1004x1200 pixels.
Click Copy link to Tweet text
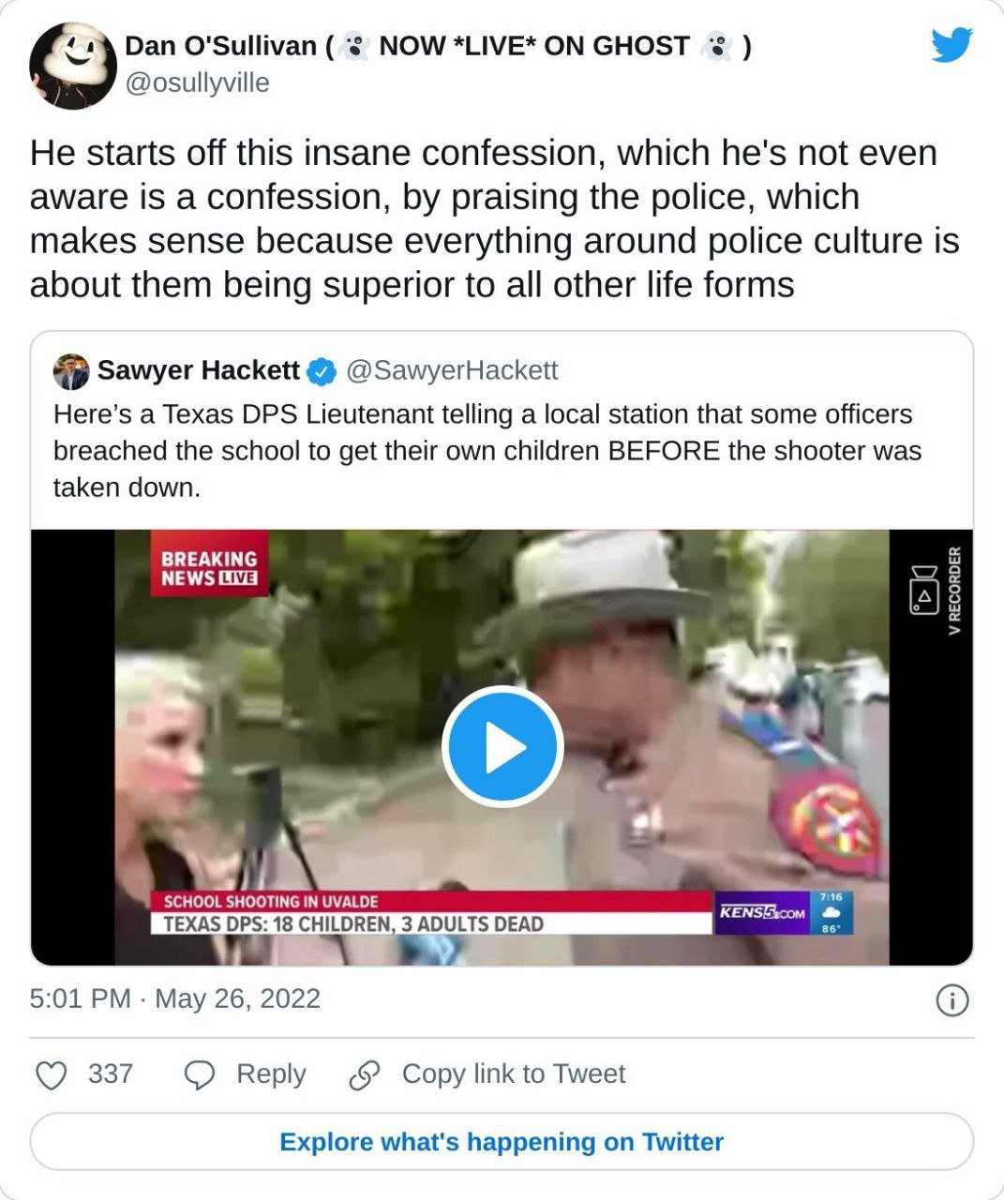[x=513, y=1073]
